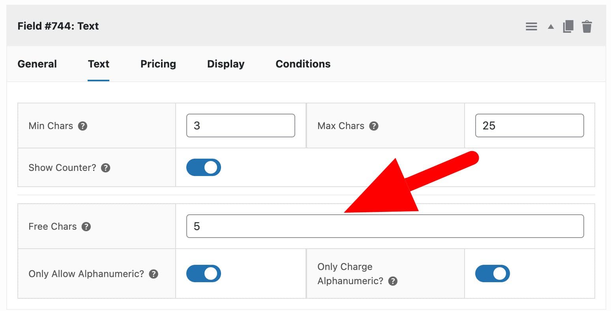Click the Free Chars help icon

pos(86,227)
